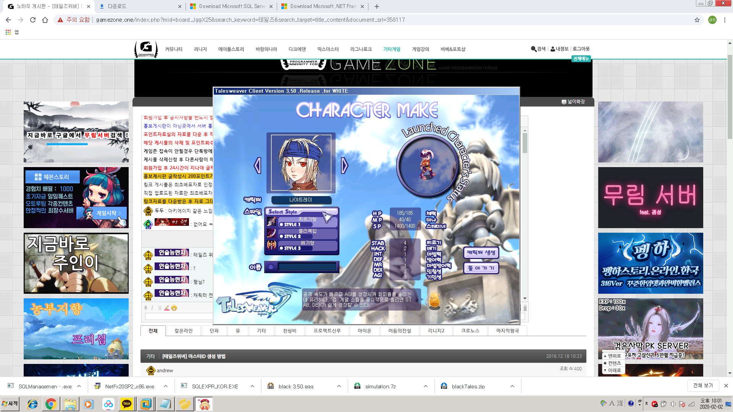The width and height of the screenshot is (733, 412).
Task: Expand NetFx20SP2_x86.exe download options
Action: pyautogui.click(x=166, y=386)
